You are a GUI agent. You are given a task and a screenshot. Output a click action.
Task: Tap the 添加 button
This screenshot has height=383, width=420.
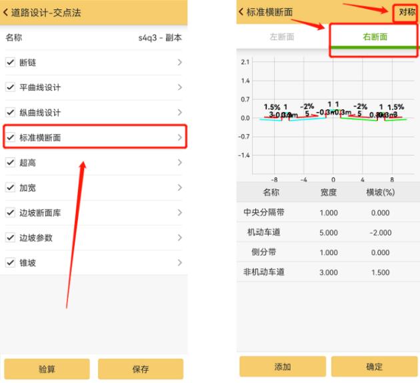(x=283, y=366)
